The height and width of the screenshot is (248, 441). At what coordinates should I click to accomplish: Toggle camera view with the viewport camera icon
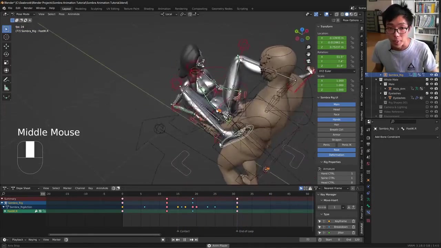[x=308, y=61]
